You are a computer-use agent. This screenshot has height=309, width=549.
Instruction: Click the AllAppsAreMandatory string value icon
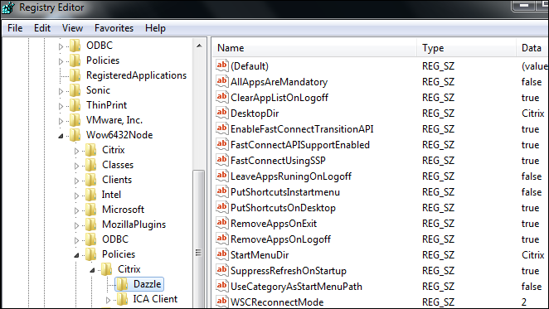coord(222,81)
